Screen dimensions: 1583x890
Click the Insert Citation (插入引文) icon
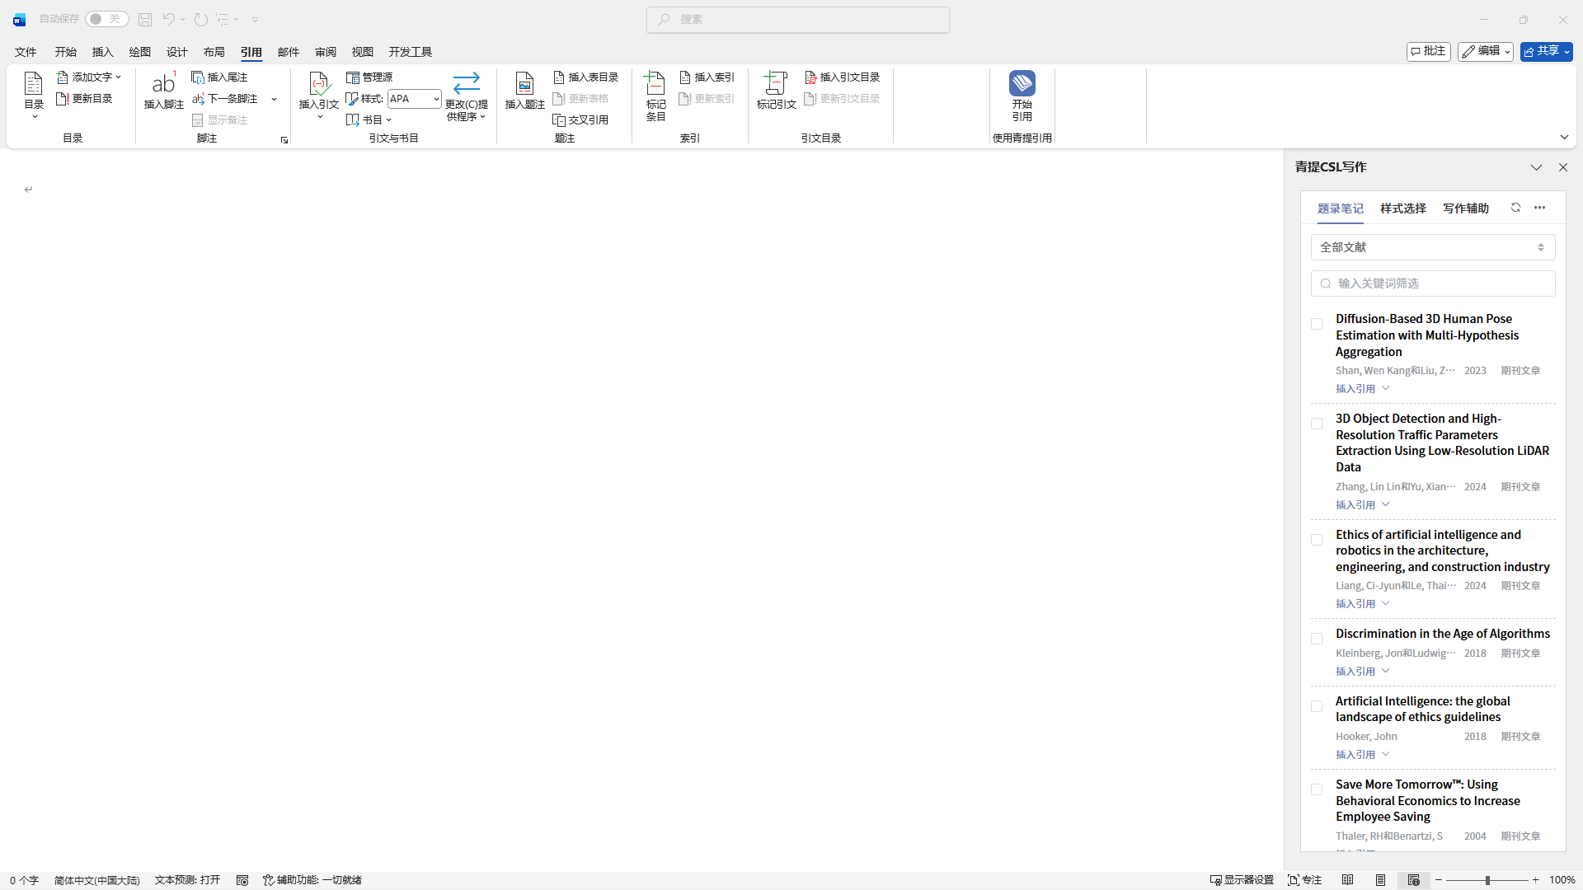[318, 83]
